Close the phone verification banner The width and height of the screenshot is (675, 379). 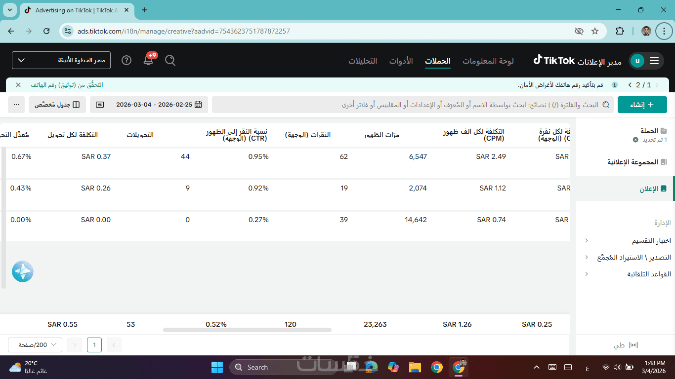coord(18,85)
